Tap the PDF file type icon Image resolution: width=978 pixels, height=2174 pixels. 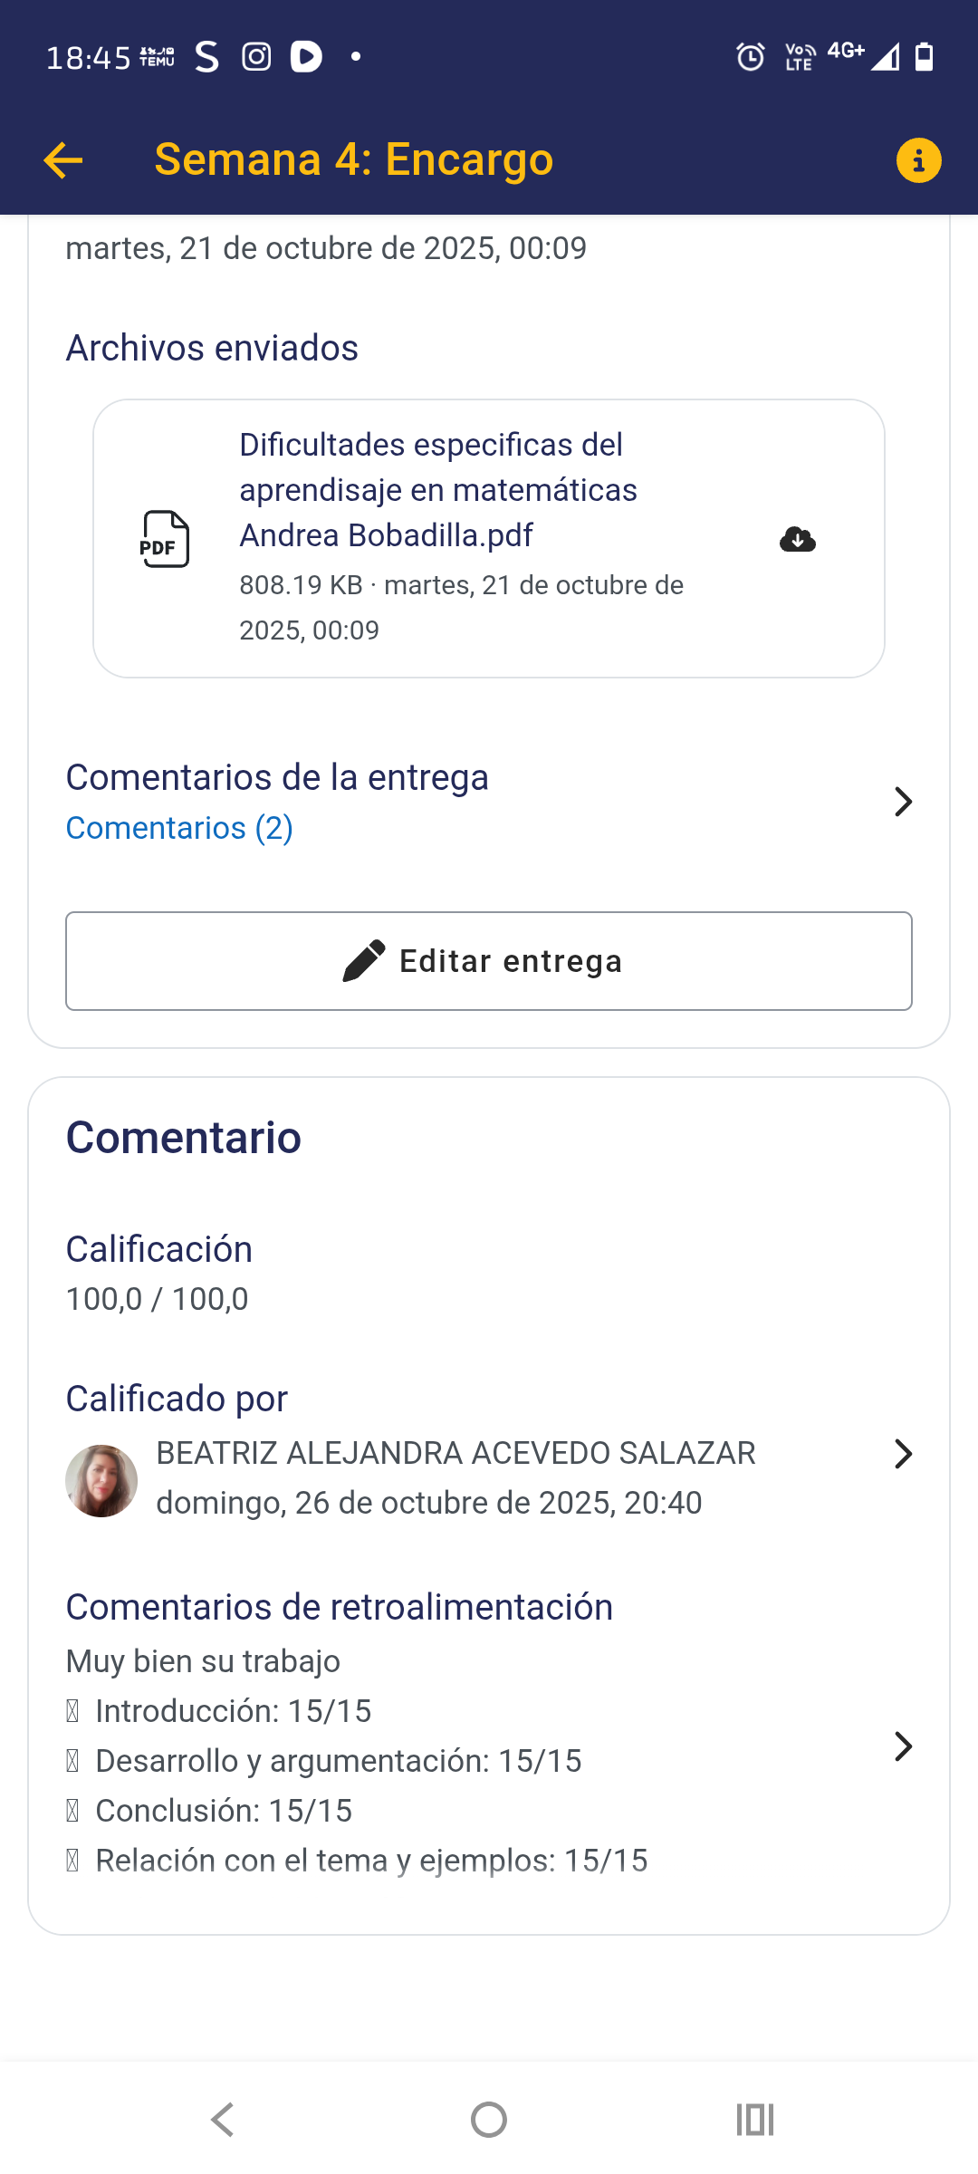click(x=165, y=540)
